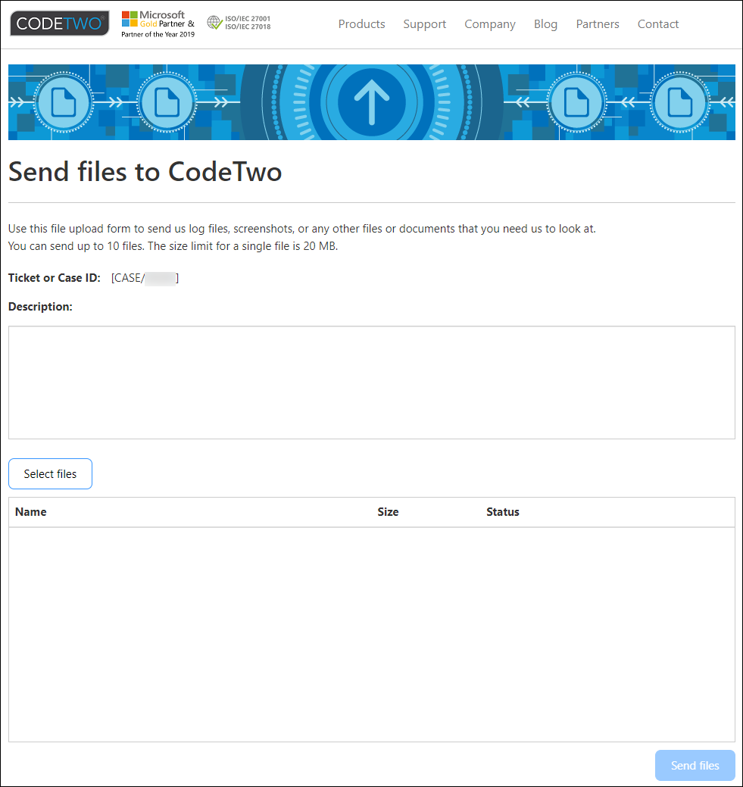The image size is (743, 787).
Task: Click the Name column header
Action: (x=30, y=512)
